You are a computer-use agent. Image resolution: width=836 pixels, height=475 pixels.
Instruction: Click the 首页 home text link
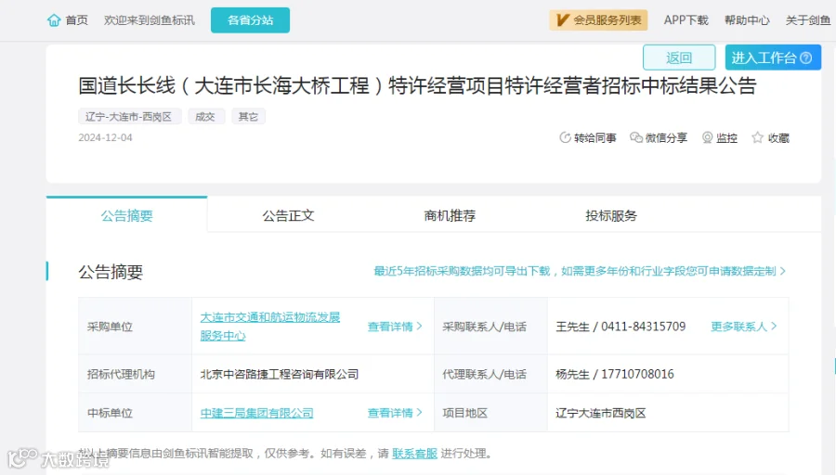click(76, 20)
